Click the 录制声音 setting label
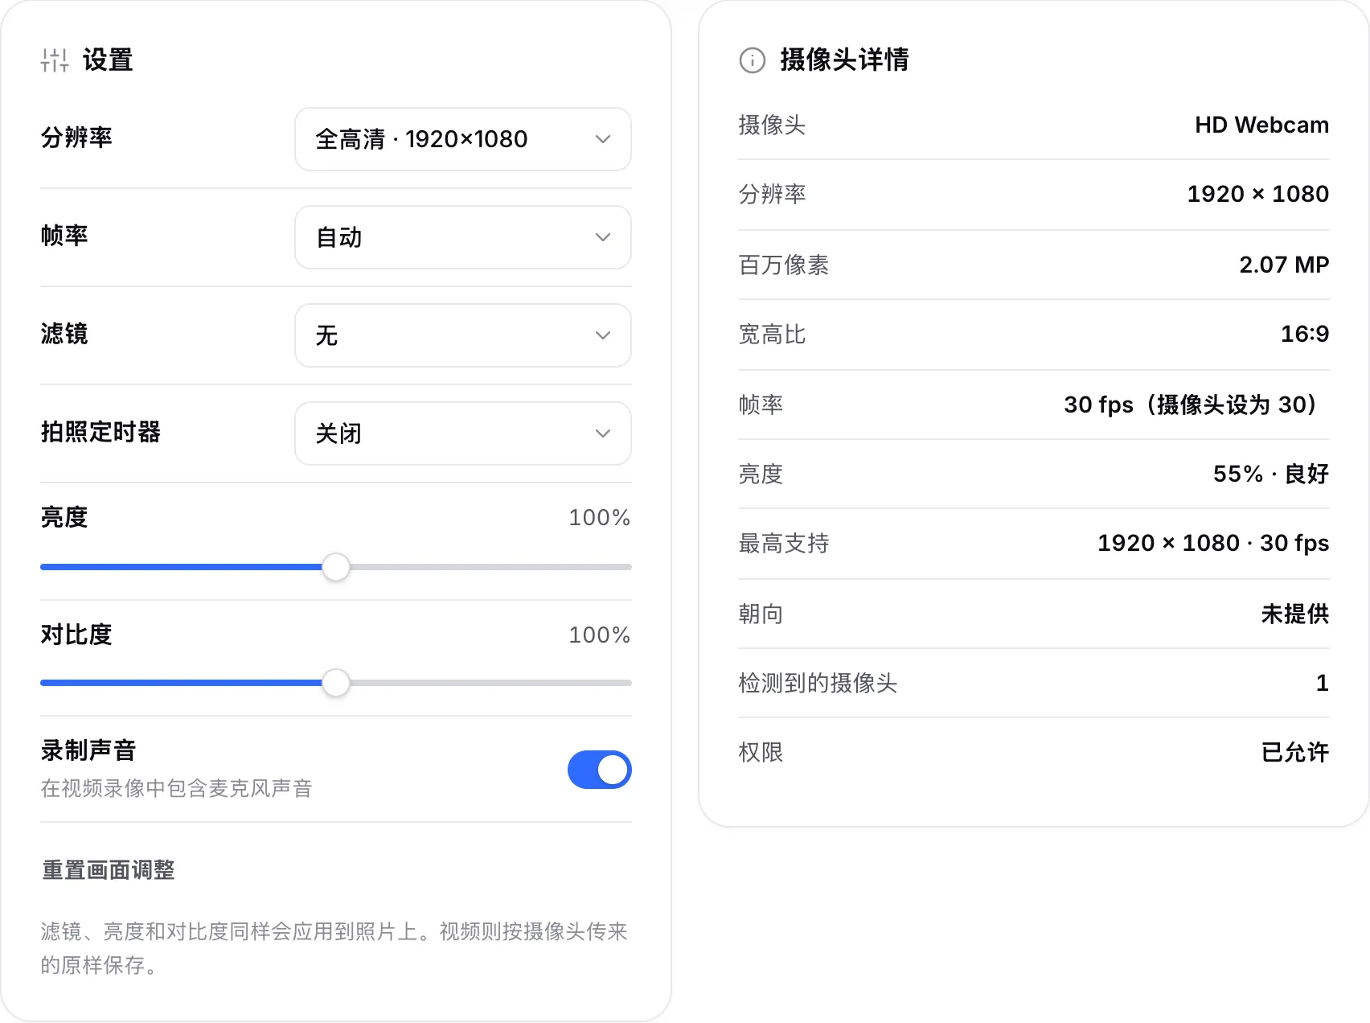This screenshot has height=1023, width=1370. (x=88, y=750)
